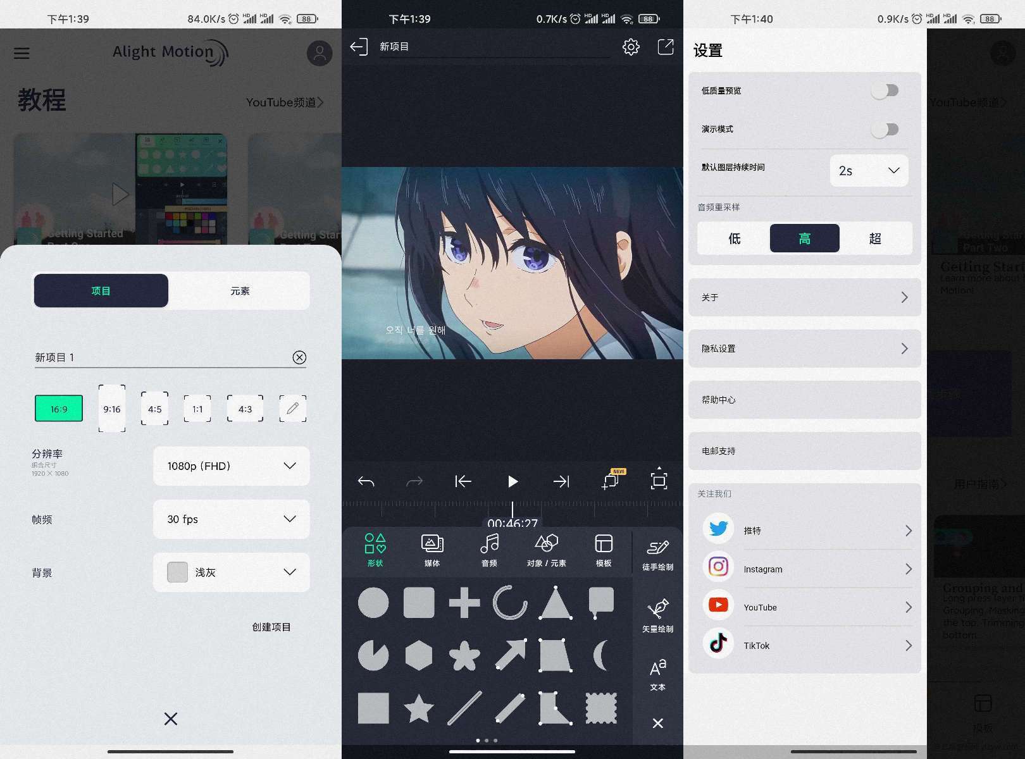
Task: Open the Help Center (帮助中心)
Action: point(805,400)
